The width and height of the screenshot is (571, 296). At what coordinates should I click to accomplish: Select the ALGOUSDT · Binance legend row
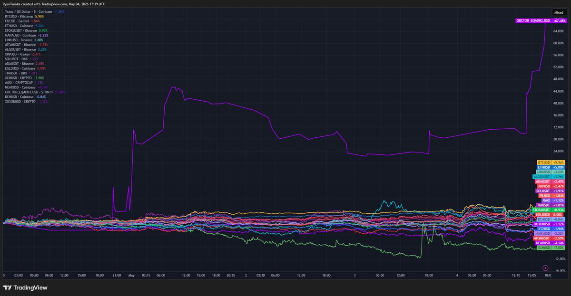click(x=26, y=49)
